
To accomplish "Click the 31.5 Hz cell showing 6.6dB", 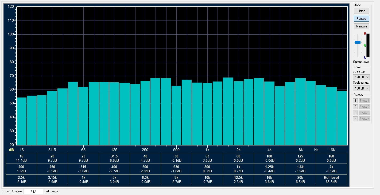I will pyautogui.click(x=114, y=159).
